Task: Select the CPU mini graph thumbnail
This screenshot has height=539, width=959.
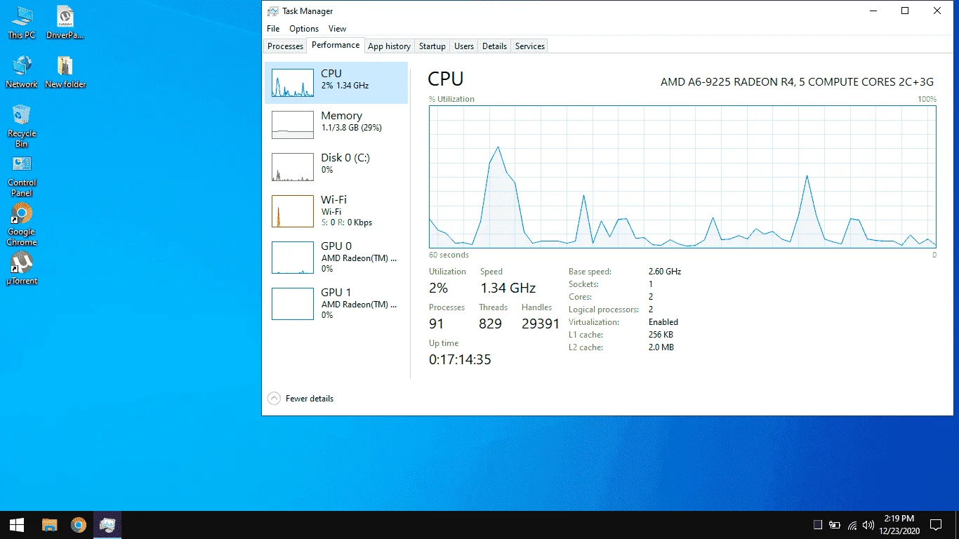Action: 293,83
